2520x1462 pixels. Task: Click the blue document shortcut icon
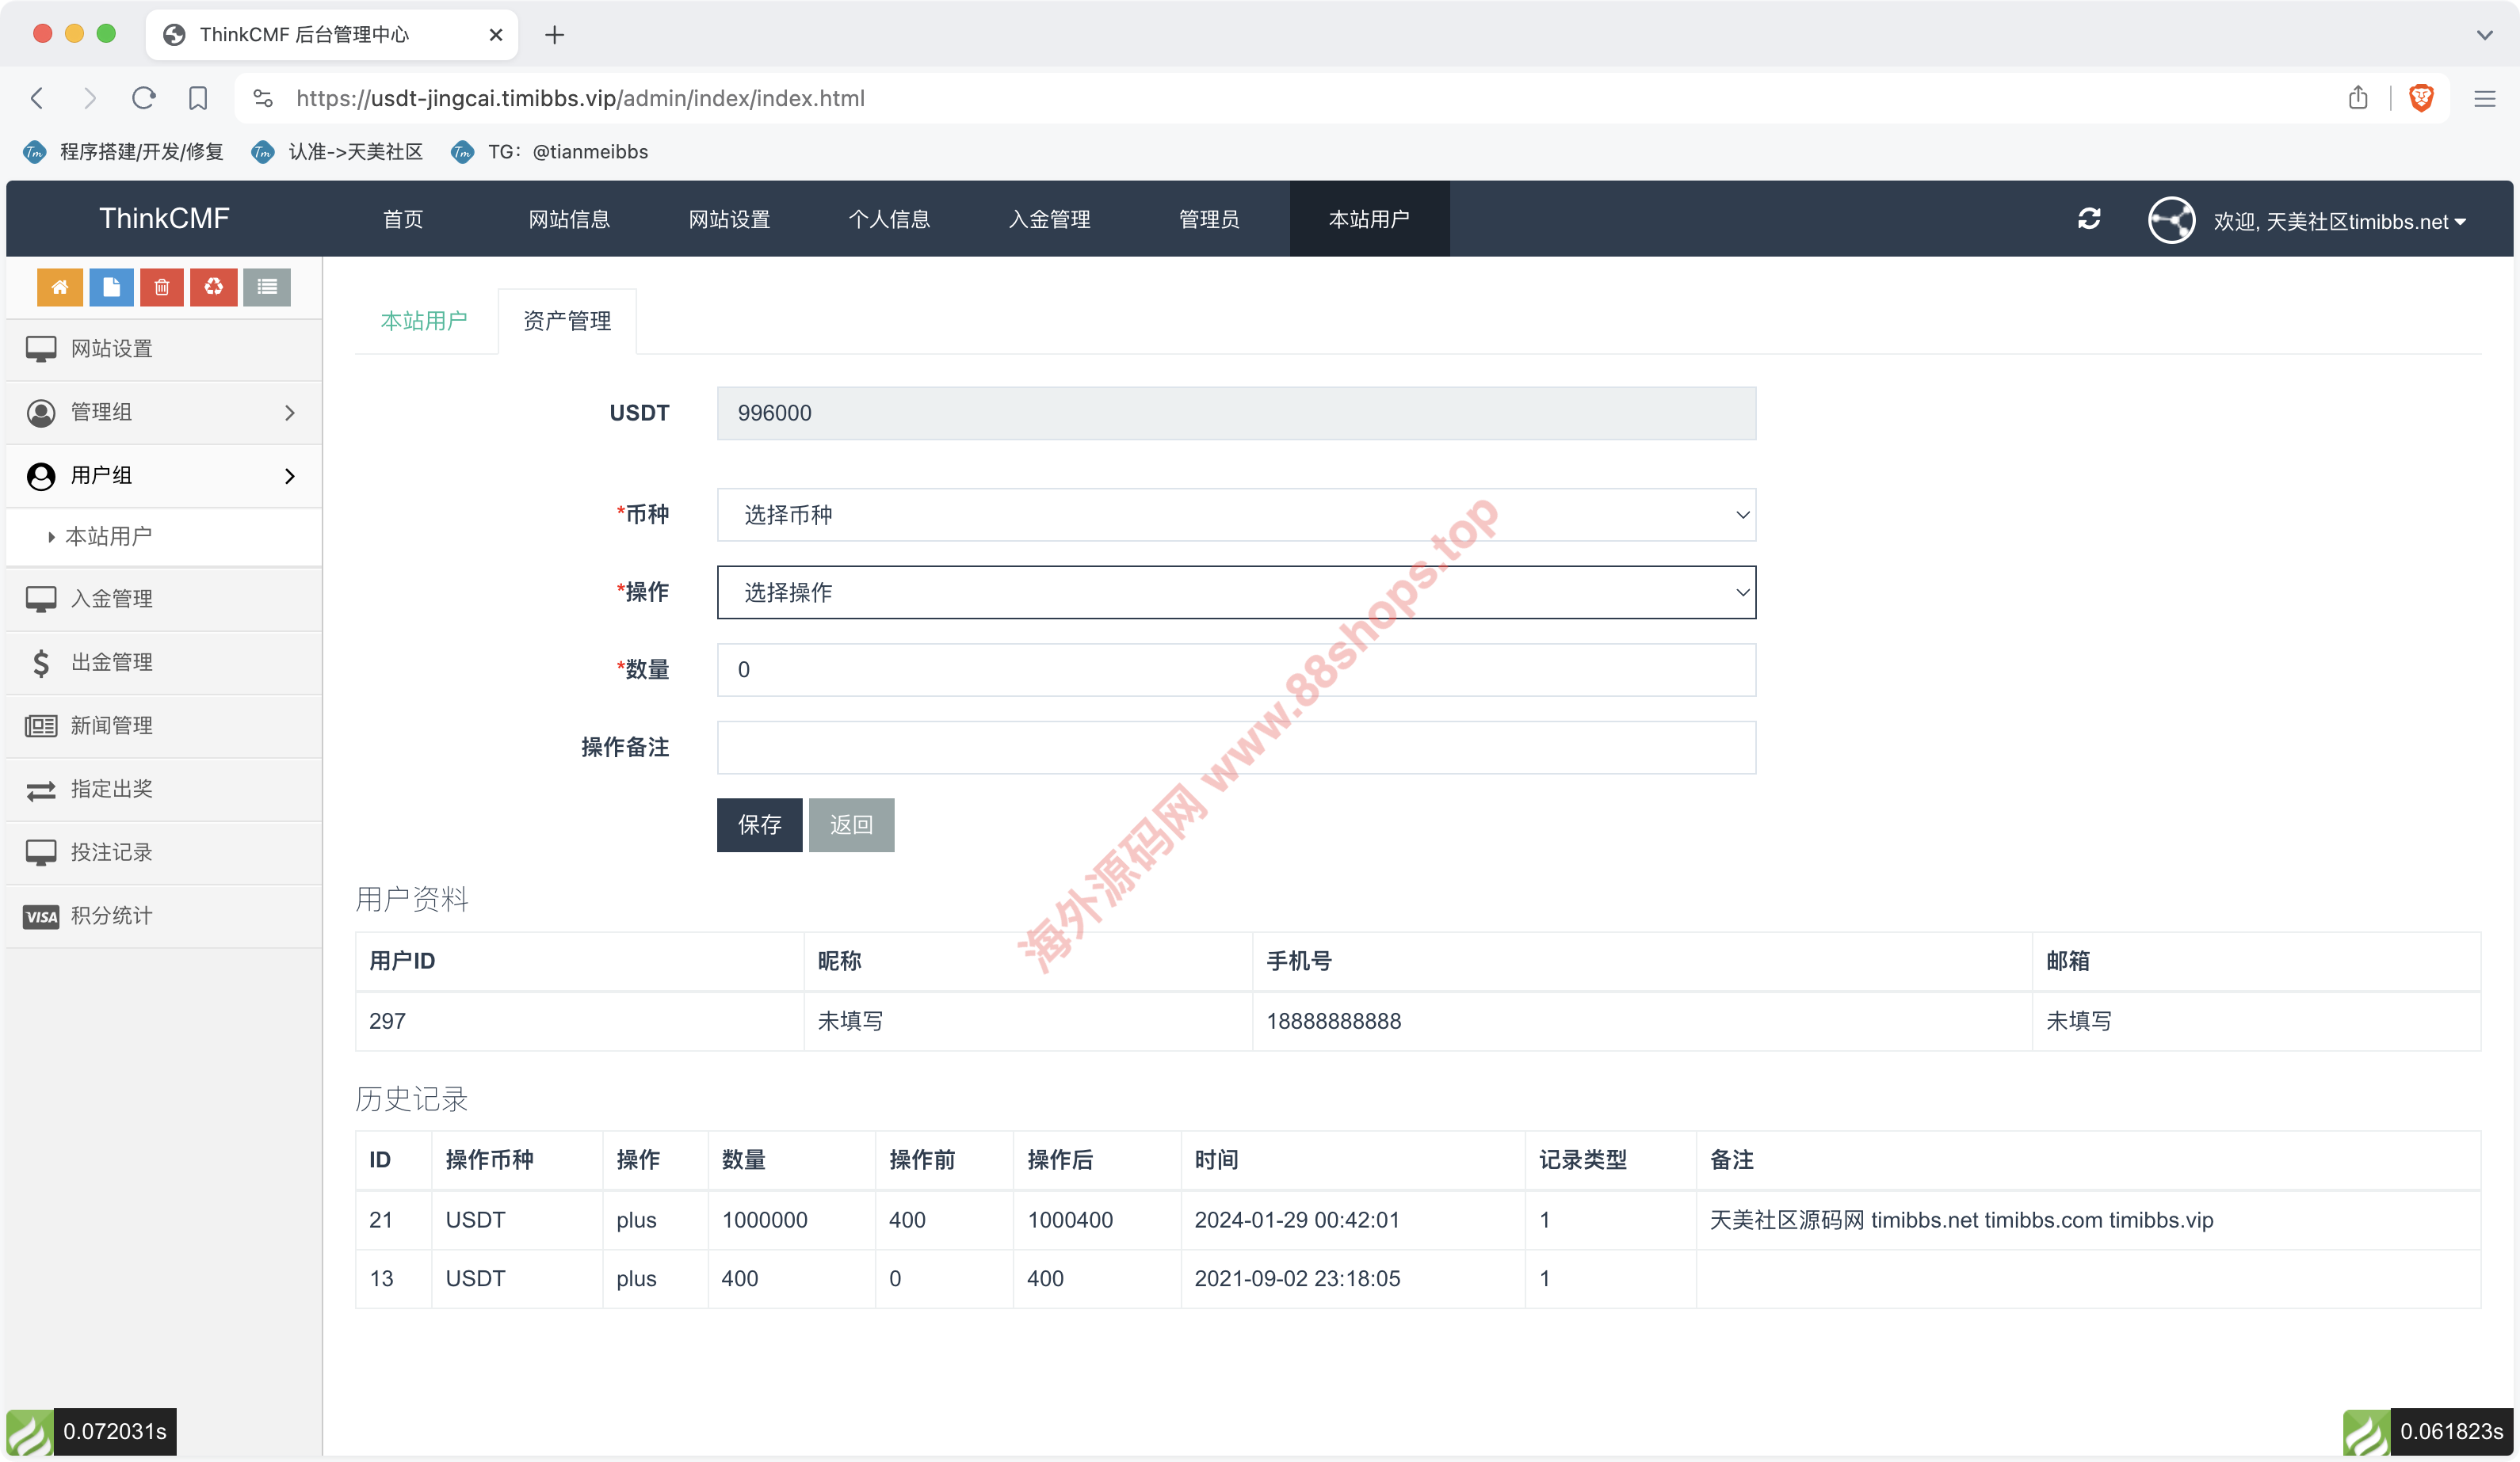point(111,287)
